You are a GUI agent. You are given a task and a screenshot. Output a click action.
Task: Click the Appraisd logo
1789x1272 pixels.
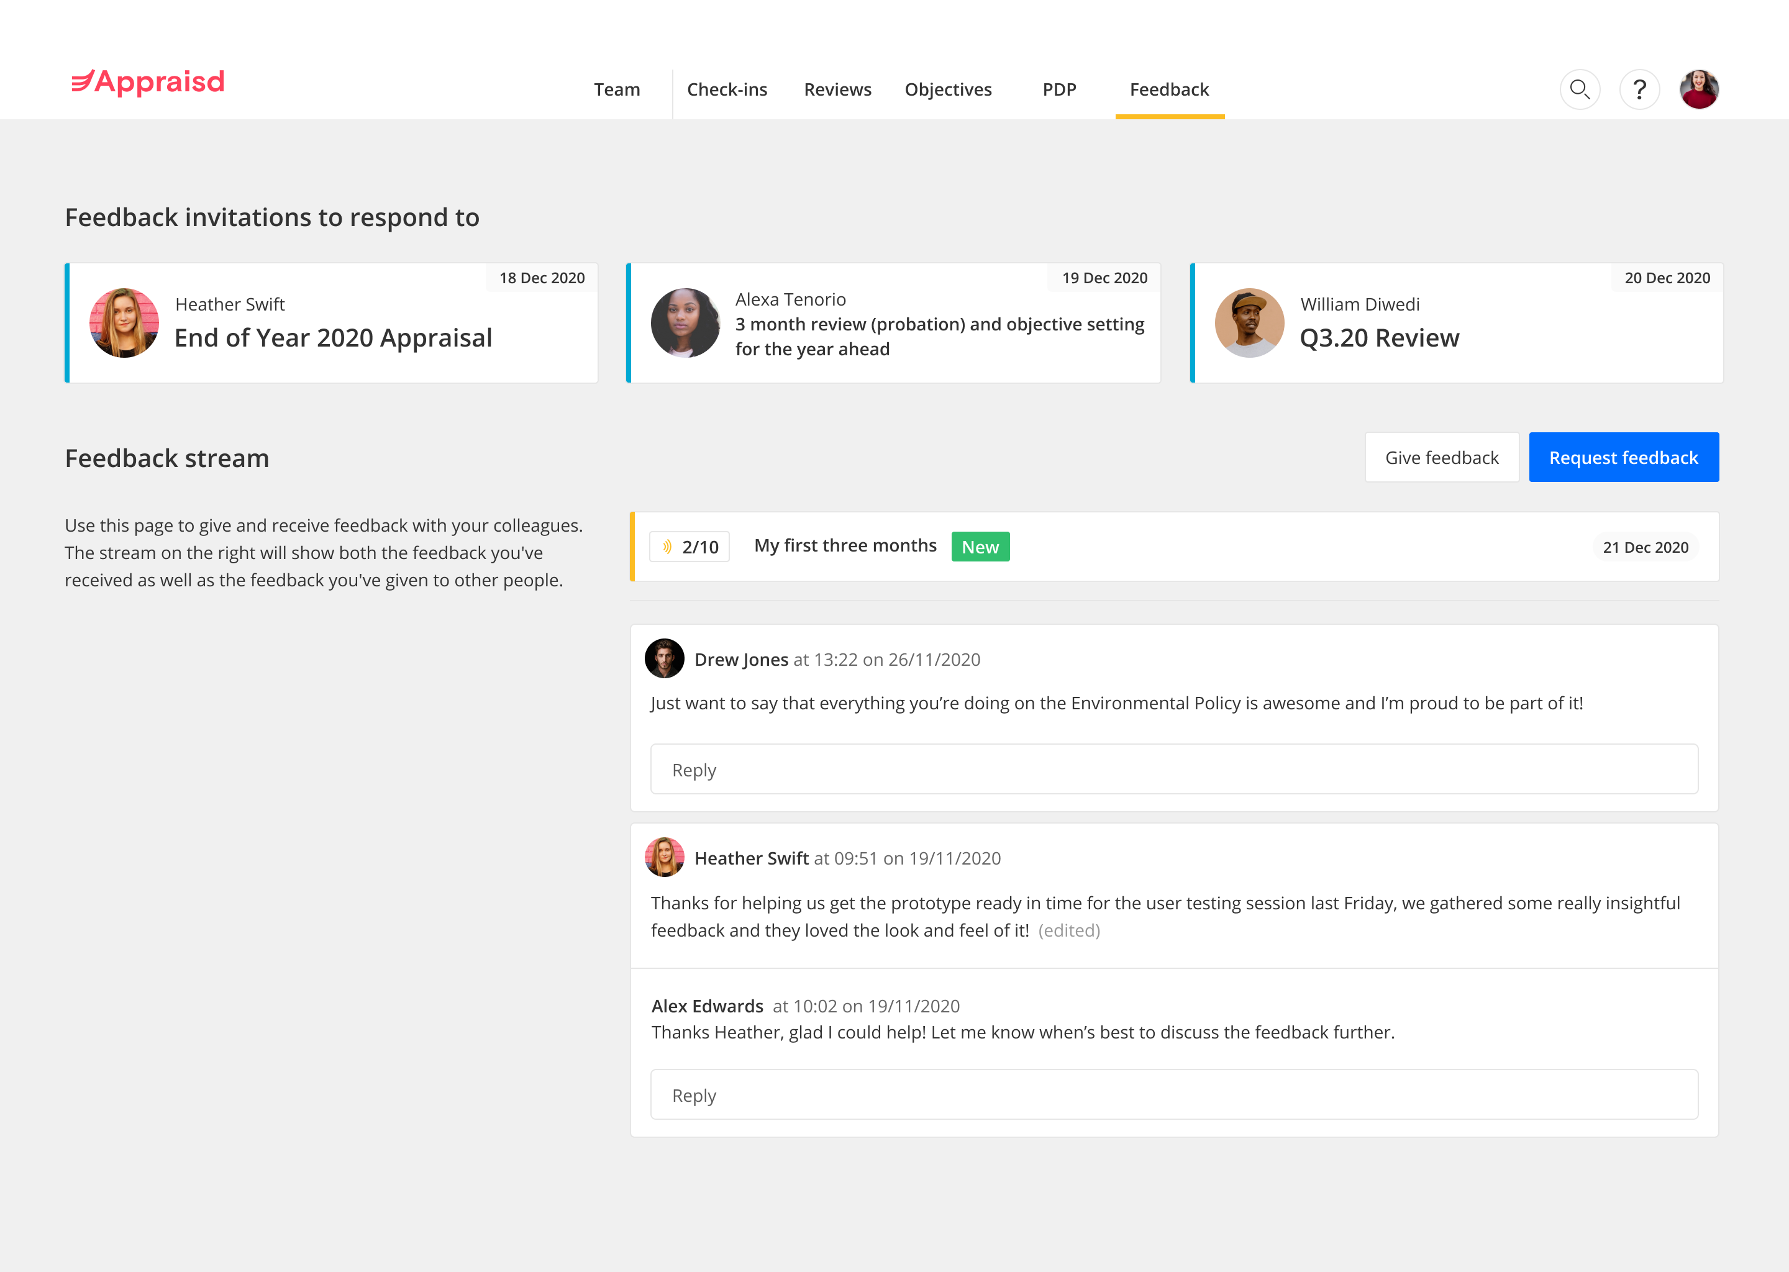[x=148, y=82]
